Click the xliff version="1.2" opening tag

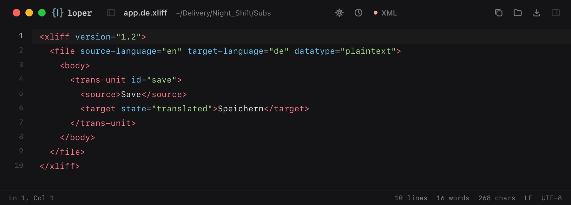[x=93, y=37]
